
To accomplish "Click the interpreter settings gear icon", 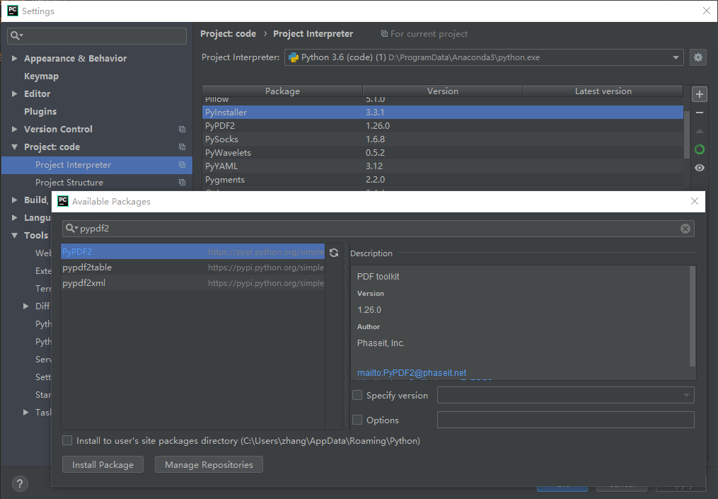I will [x=698, y=57].
